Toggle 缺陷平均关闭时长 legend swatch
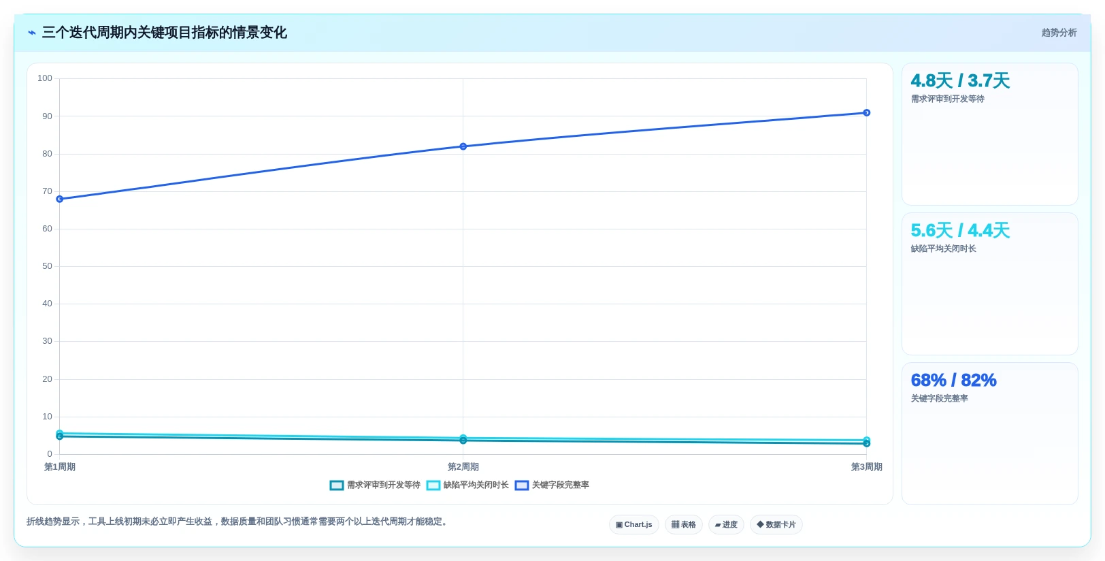This screenshot has height=561, width=1105. [433, 485]
